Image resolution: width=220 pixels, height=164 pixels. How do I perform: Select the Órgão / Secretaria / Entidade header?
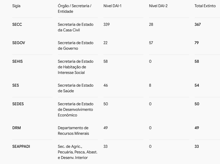click(x=74, y=9)
